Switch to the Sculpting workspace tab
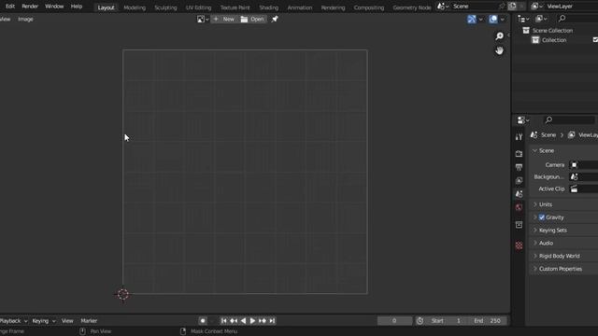This screenshot has height=336, width=598. click(165, 7)
